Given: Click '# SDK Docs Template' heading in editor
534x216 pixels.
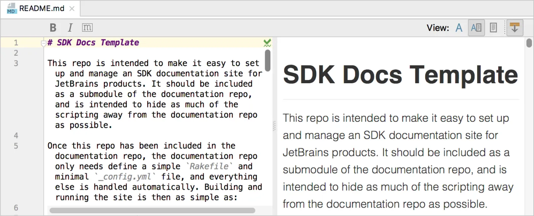Looking at the screenshot, I should click(93, 43).
